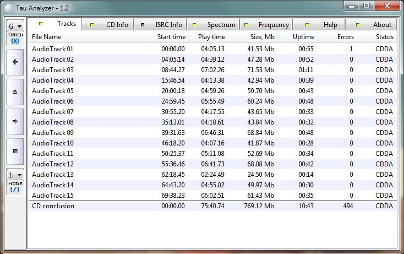Select the AudioTrack 03 row
The width and height of the screenshot is (404, 254).
tap(212, 70)
